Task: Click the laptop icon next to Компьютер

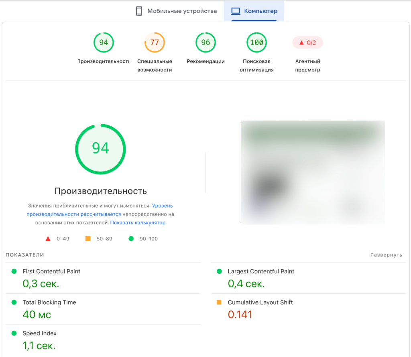Action: click(236, 11)
